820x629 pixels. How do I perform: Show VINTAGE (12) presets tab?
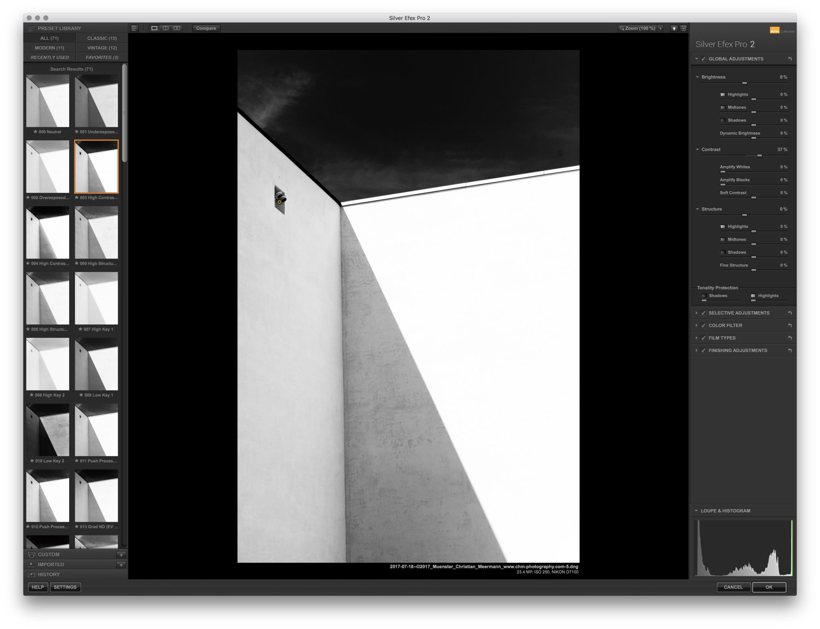[102, 48]
